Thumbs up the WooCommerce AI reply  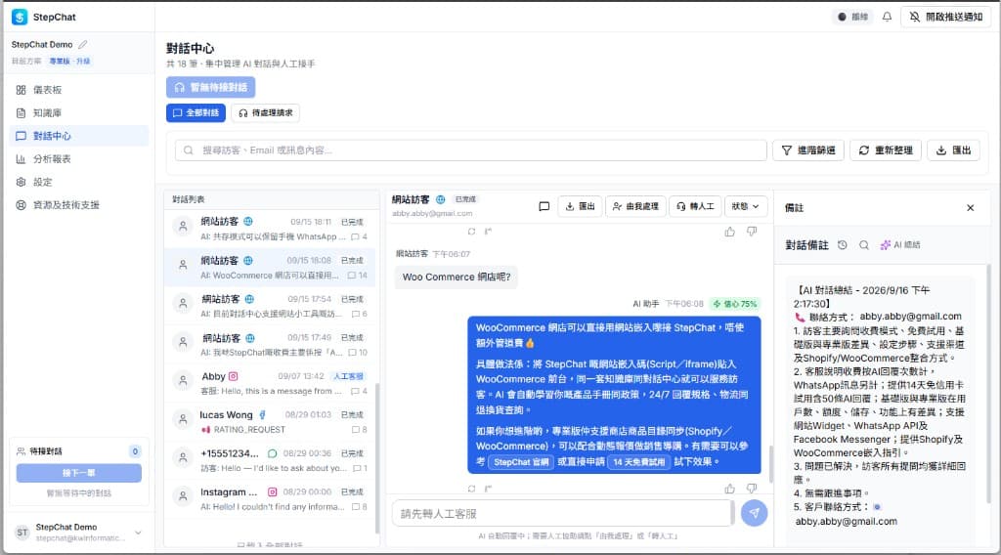click(729, 489)
